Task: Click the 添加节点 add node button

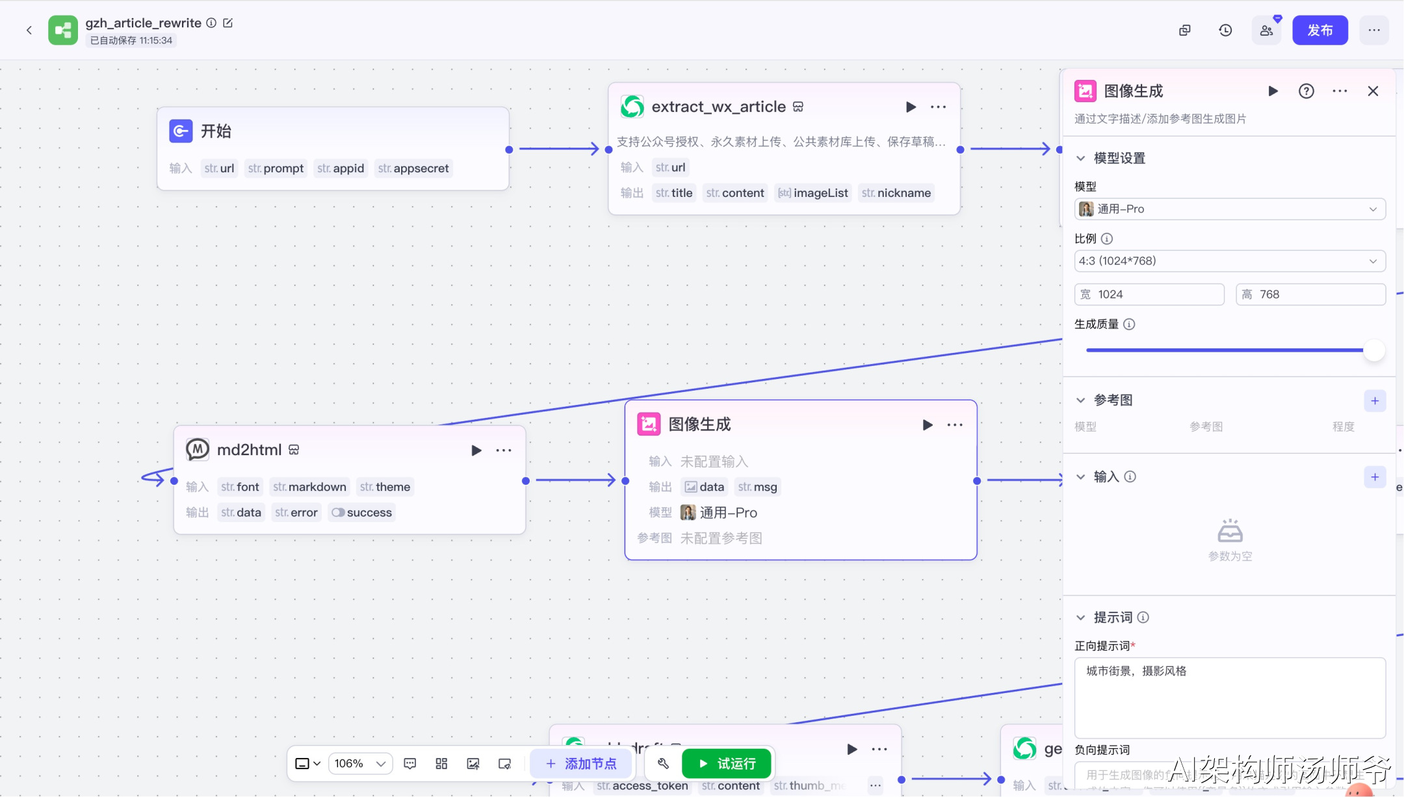Action: [x=581, y=763]
